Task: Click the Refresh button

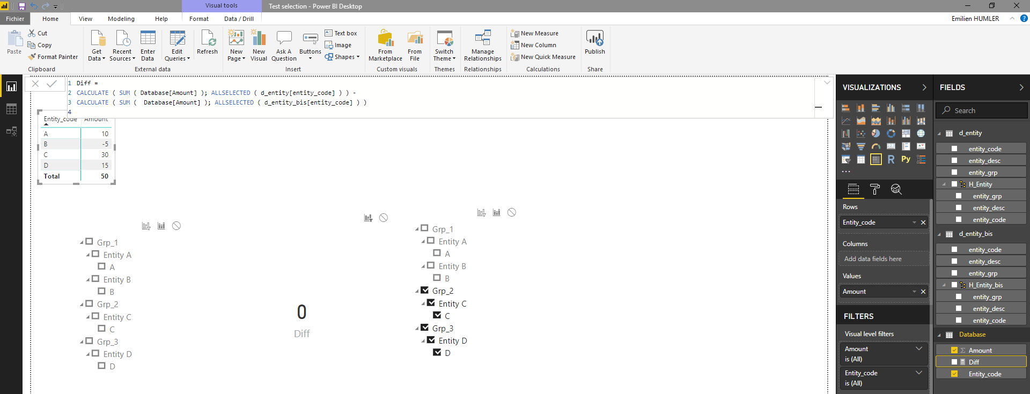Action: (x=207, y=43)
